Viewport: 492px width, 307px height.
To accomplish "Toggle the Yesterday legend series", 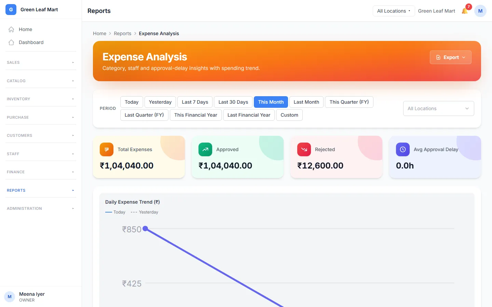I will point(145,212).
